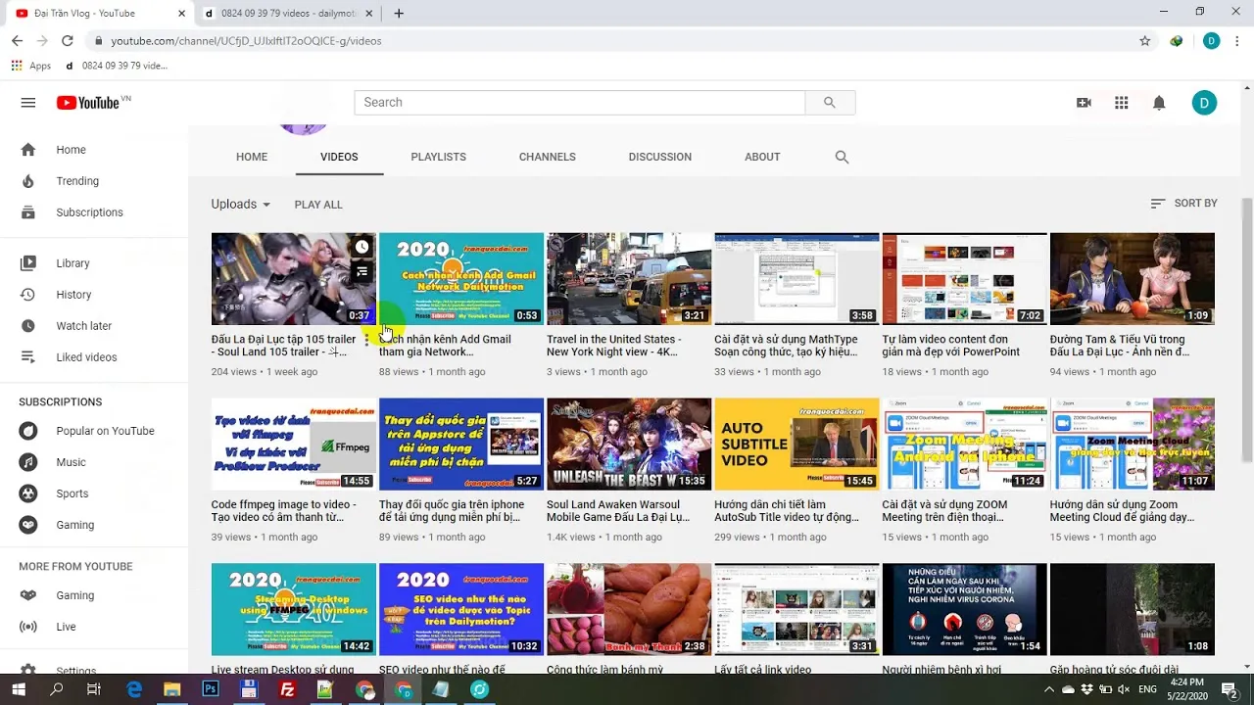Open the Sort by menu
Screen dimensions: 1254x705
pyautogui.click(x=1183, y=203)
